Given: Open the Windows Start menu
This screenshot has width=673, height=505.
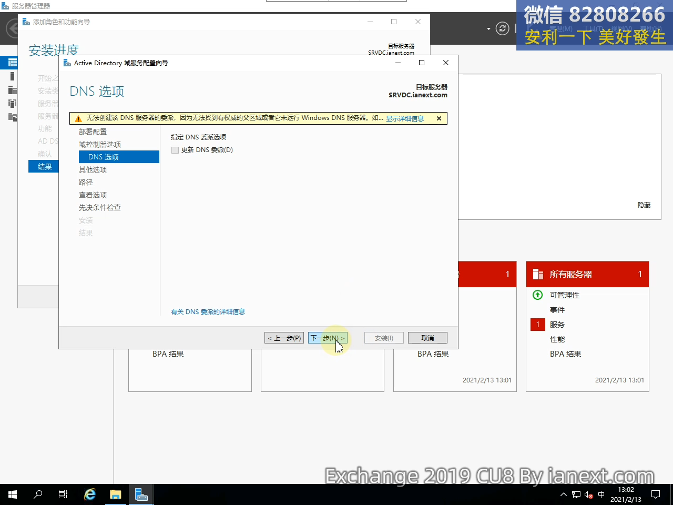Looking at the screenshot, I should pyautogui.click(x=13, y=494).
